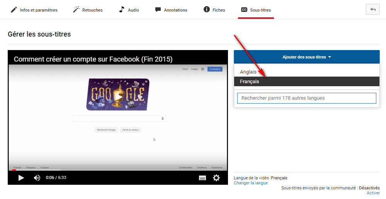Click the CC subtitles icon
This screenshot has height=199, width=386.
tap(244, 10)
